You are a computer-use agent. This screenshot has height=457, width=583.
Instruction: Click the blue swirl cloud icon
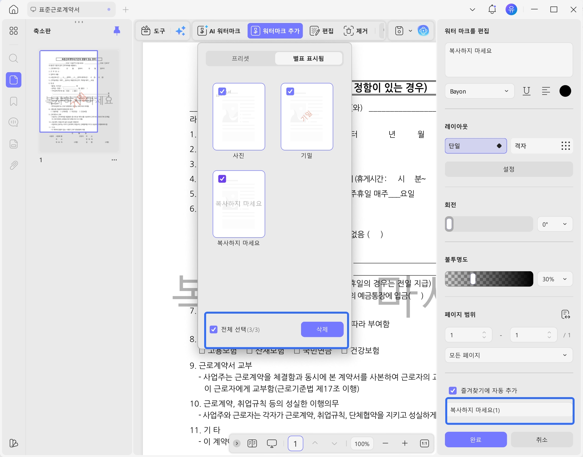tap(423, 31)
